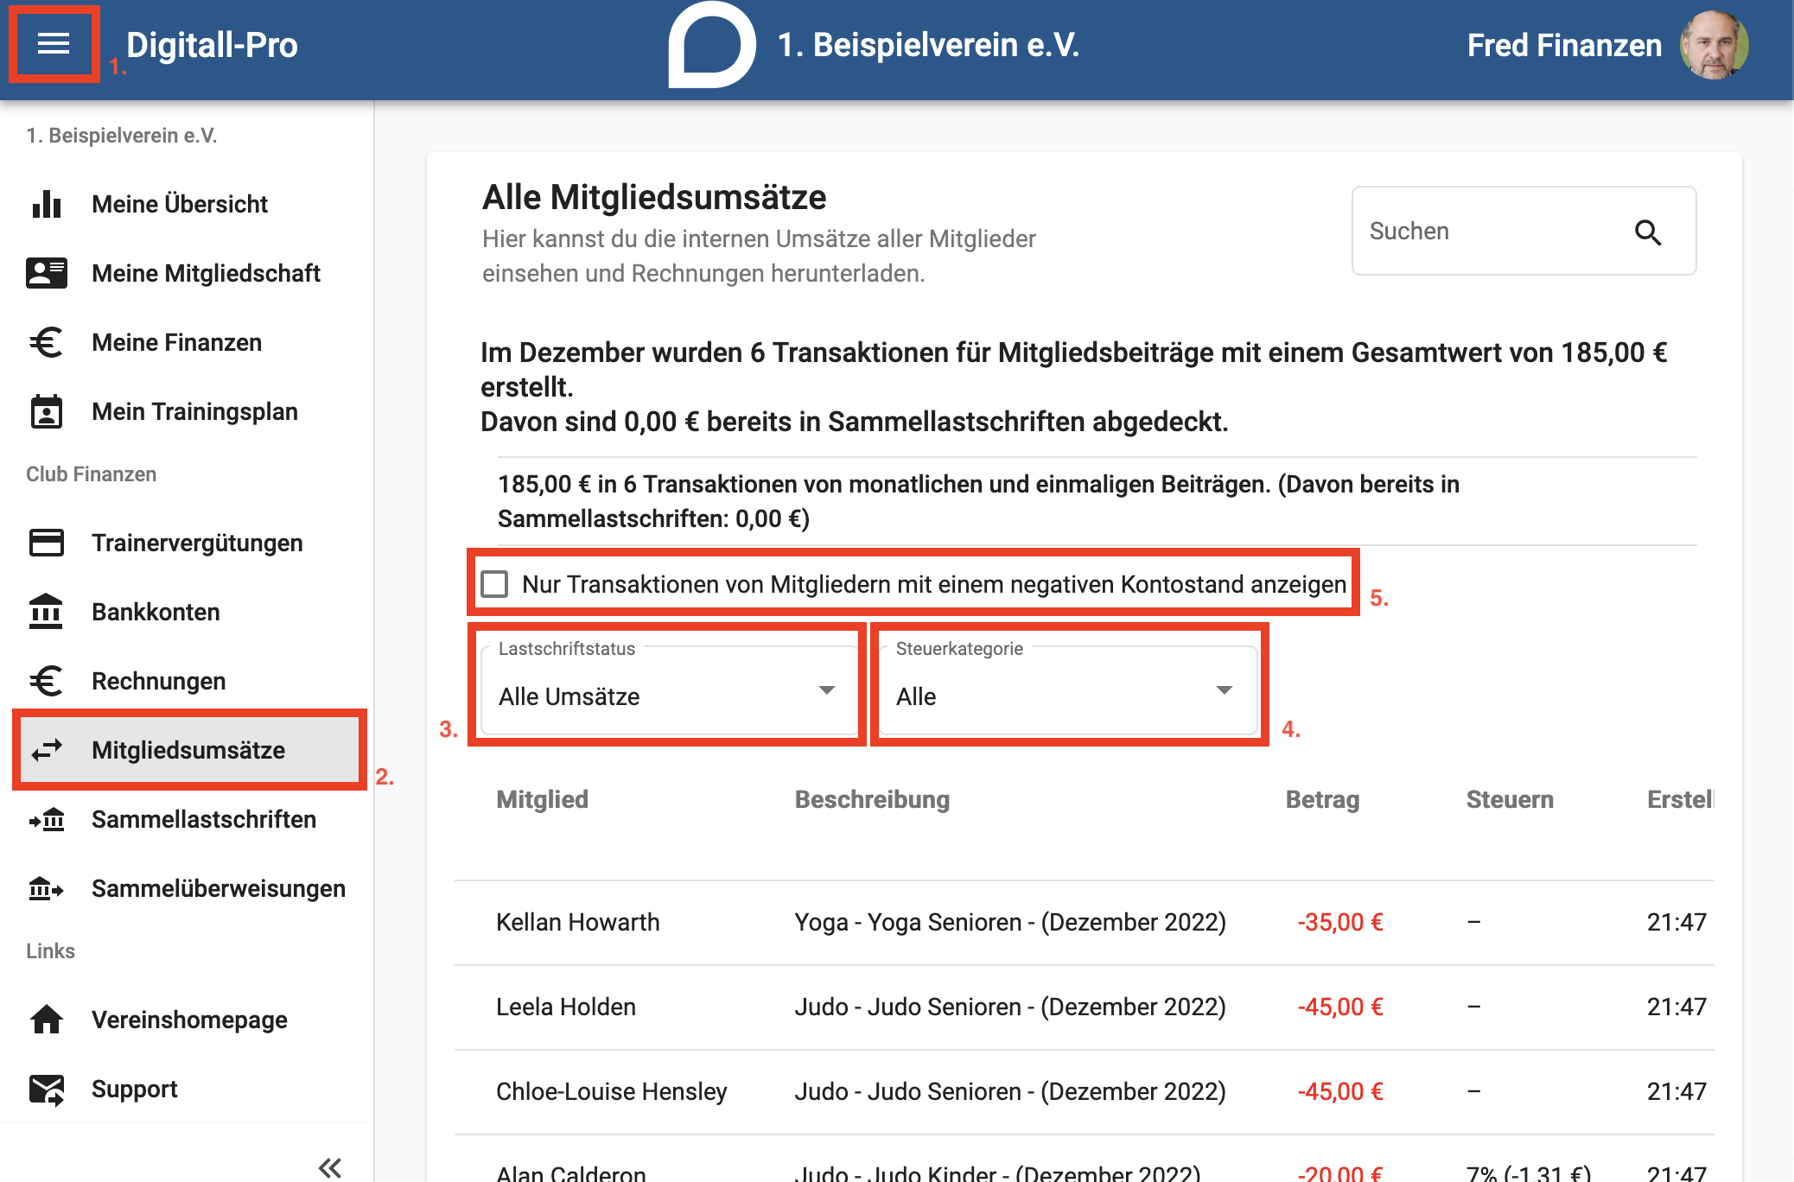Select Bankkonten in sidebar
This screenshot has width=1794, height=1182.
click(x=187, y=612)
